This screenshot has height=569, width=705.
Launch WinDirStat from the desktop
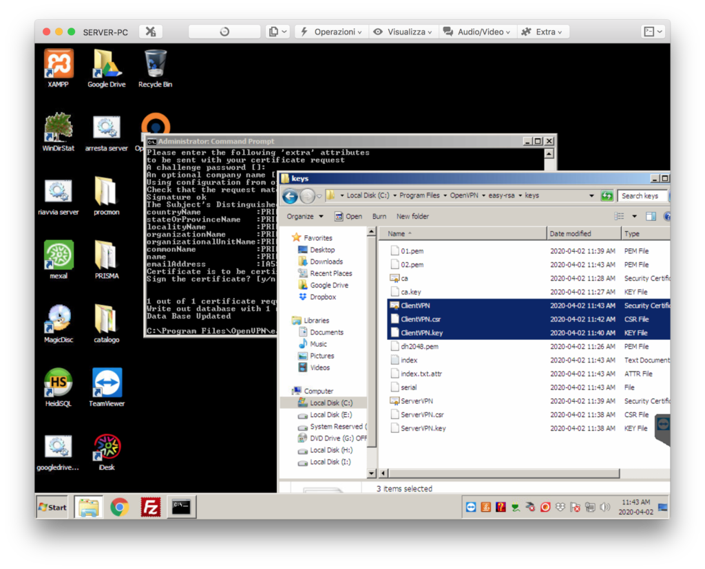click(x=59, y=132)
